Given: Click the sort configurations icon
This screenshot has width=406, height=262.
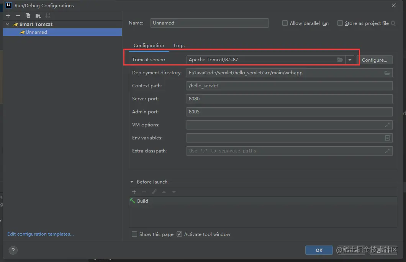Looking at the screenshot, I should 48,16.
